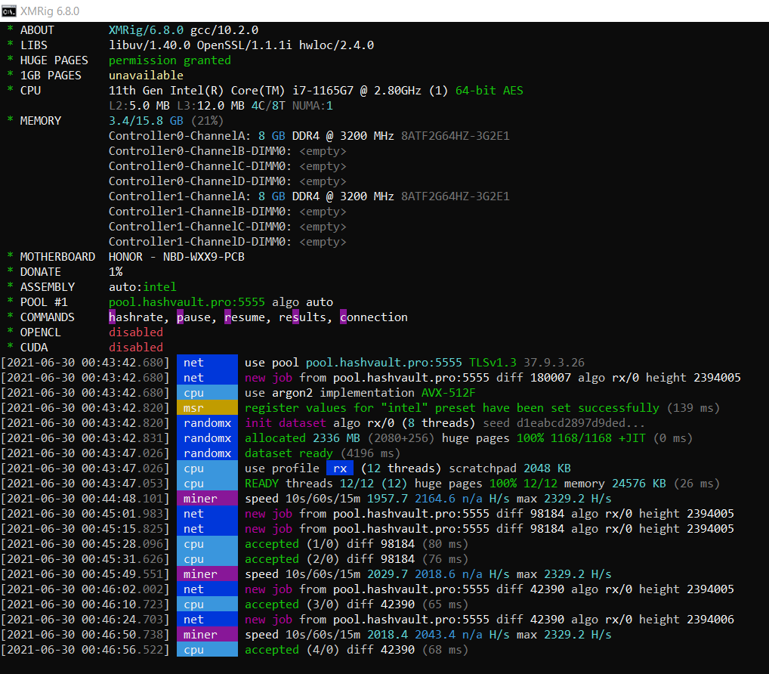
Task: Click the "L3:12.0 MB" cache value
Action: [211, 106]
